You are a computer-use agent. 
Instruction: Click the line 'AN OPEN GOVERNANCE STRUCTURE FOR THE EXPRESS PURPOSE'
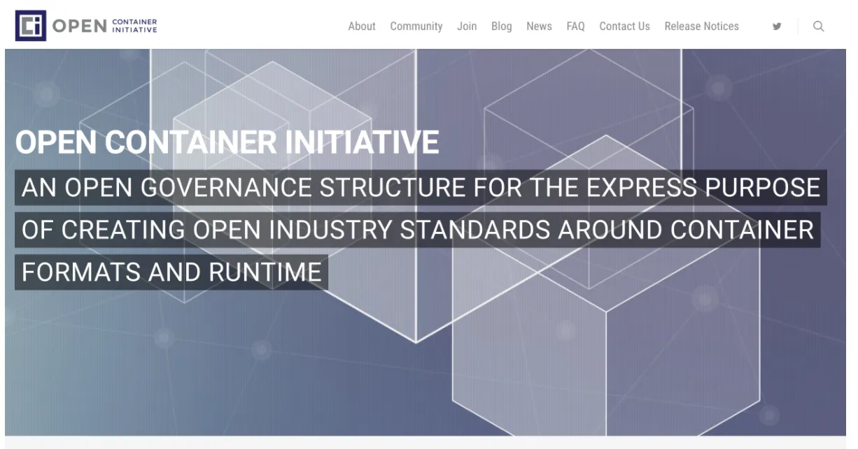click(421, 188)
